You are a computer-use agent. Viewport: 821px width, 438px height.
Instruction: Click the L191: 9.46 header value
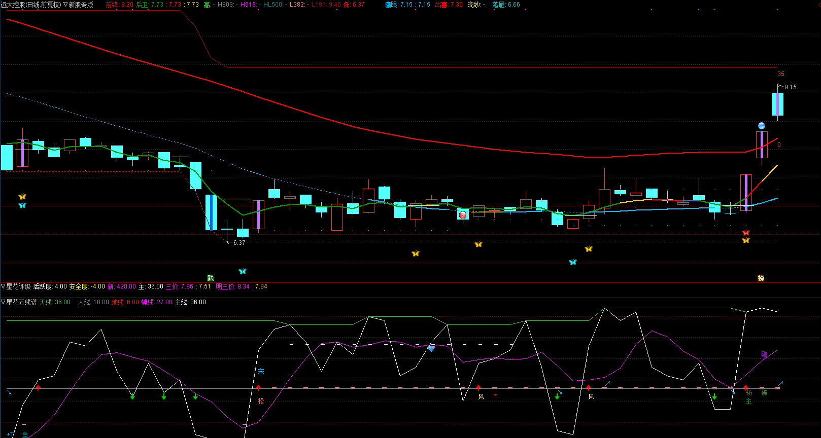tap(326, 5)
